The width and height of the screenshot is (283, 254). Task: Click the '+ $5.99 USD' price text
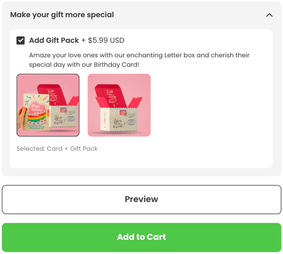103,40
